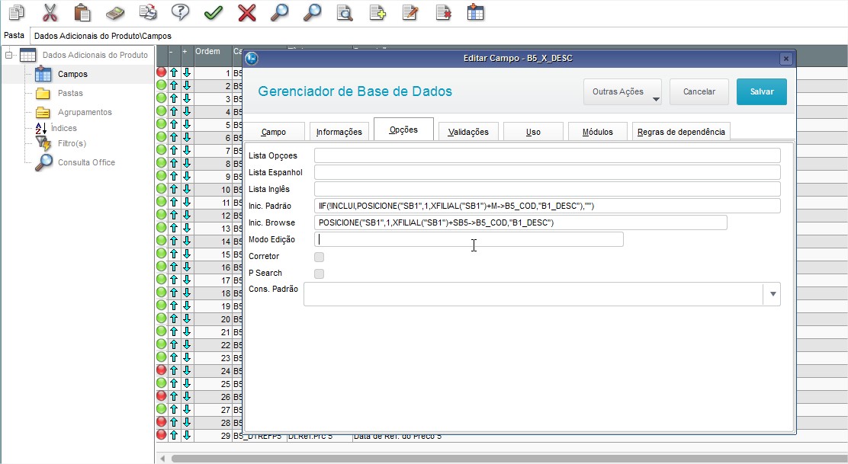This screenshot has width=848, height=464.
Task: Open the calculator tool in the toolbar
Action: coord(115,12)
